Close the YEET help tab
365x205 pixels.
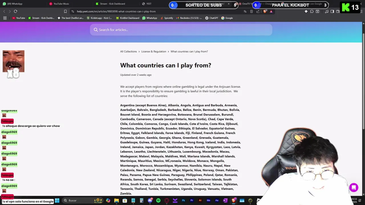tap(228, 4)
